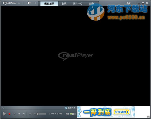Minimize the RealPlayer window
The image size is (151, 119).
click(139, 3)
